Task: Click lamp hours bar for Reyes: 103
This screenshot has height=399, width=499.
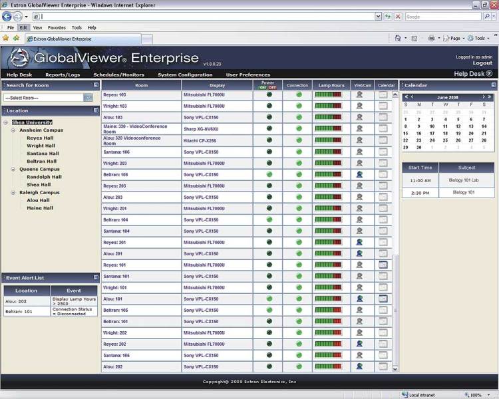Action: (328, 94)
